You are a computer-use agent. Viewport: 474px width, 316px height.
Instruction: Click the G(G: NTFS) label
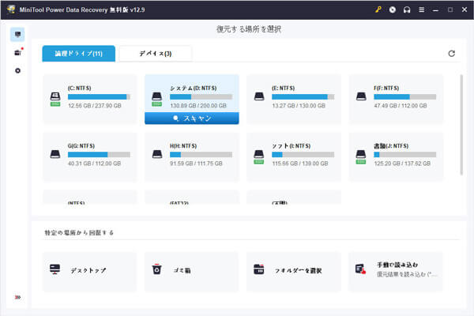pyautogui.click(x=81, y=145)
